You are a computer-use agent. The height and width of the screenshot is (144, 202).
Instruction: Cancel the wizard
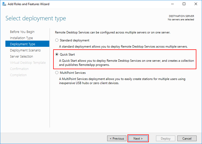point(187,138)
